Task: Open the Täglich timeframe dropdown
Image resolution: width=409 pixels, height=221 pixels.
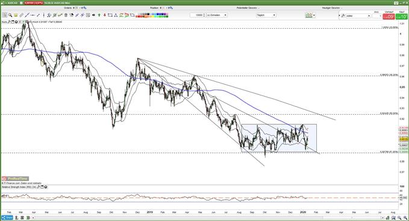Action: click(x=266, y=15)
